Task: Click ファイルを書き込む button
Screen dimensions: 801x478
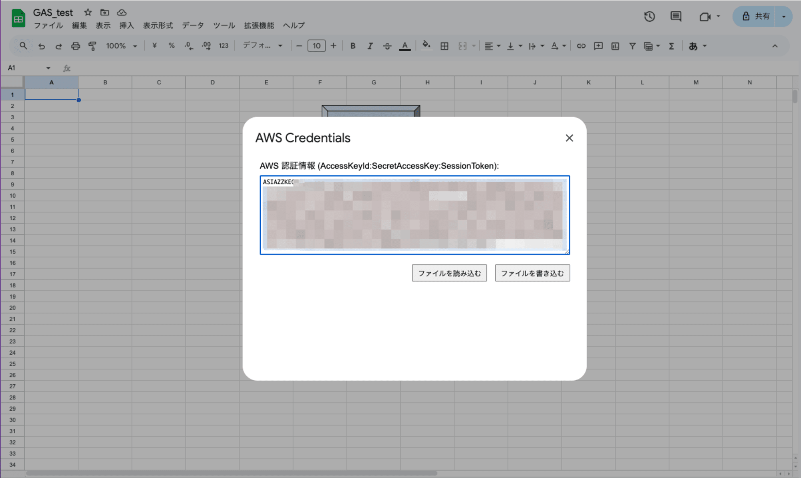Action: click(x=532, y=273)
